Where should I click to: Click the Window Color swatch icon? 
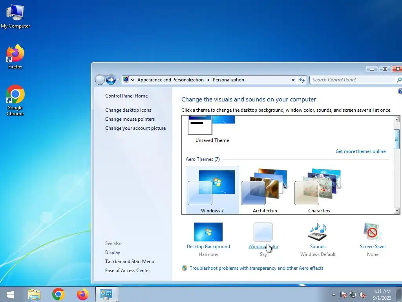click(x=263, y=232)
